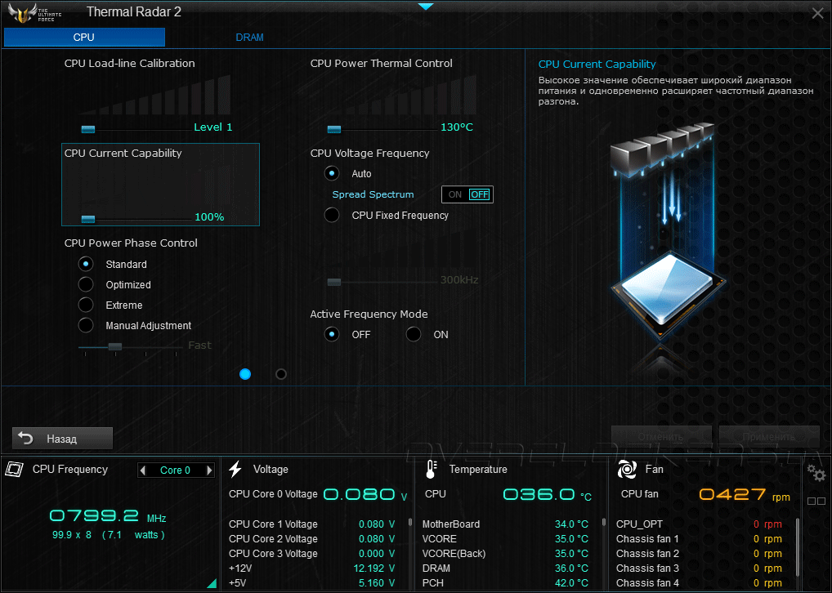Choose Optimized power phase control

click(x=86, y=284)
